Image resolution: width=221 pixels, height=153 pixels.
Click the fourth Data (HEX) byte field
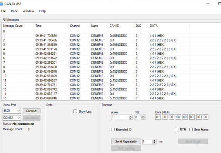tap(178, 117)
